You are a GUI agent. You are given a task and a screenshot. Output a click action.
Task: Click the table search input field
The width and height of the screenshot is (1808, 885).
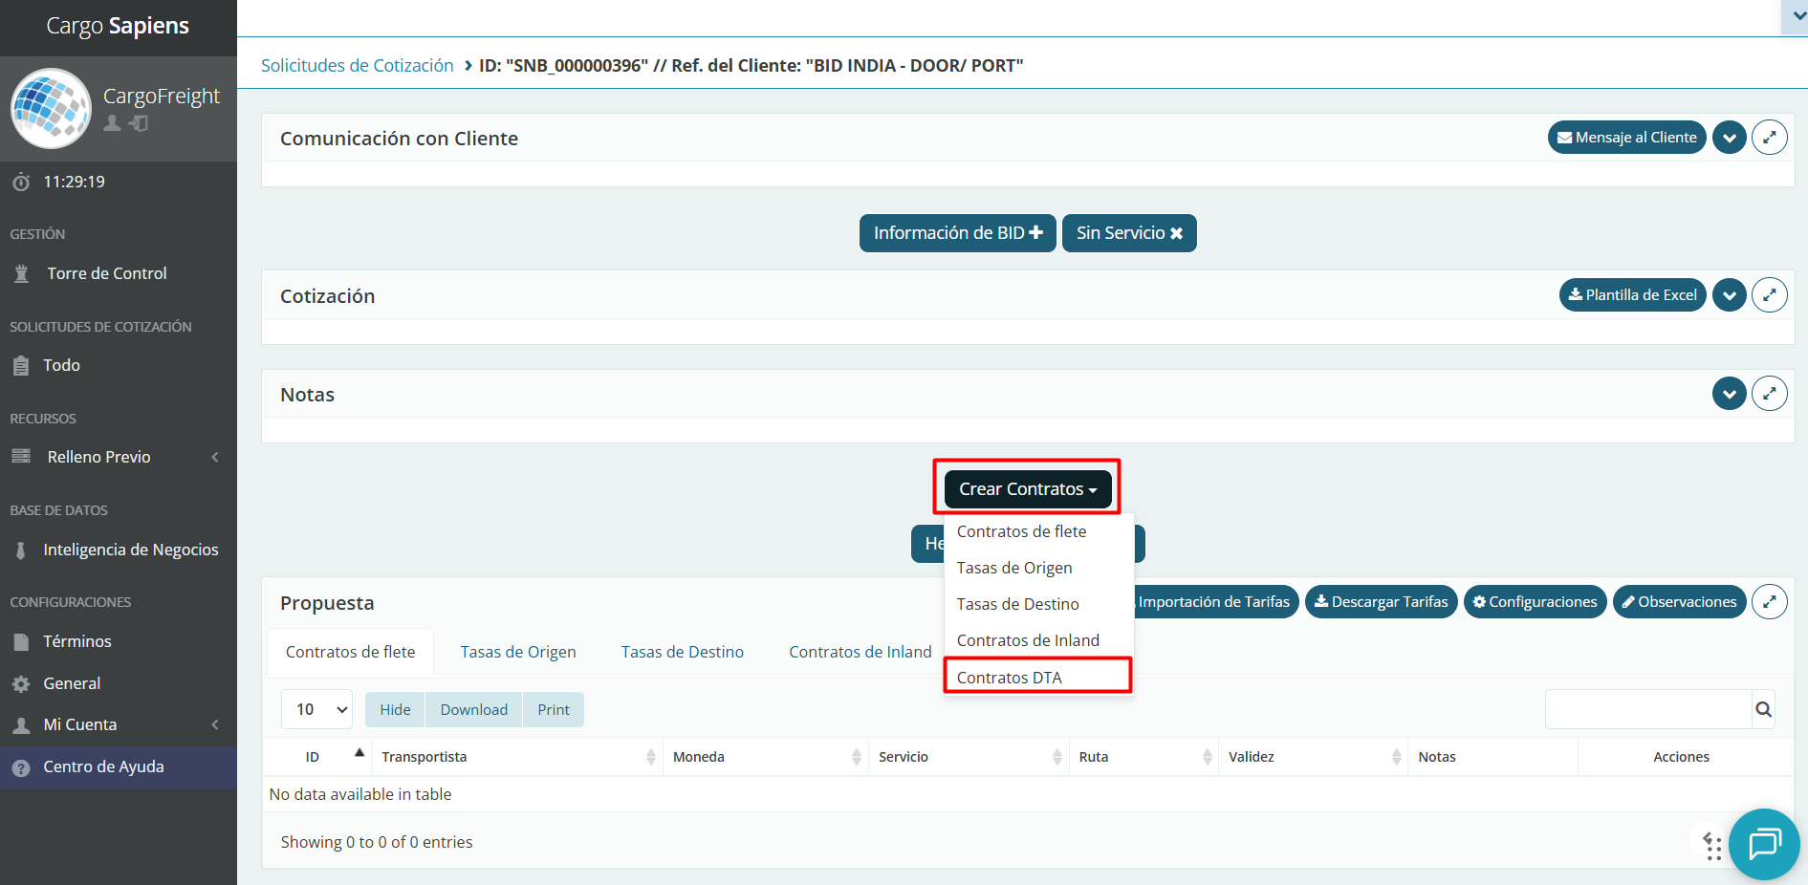[1647, 709]
